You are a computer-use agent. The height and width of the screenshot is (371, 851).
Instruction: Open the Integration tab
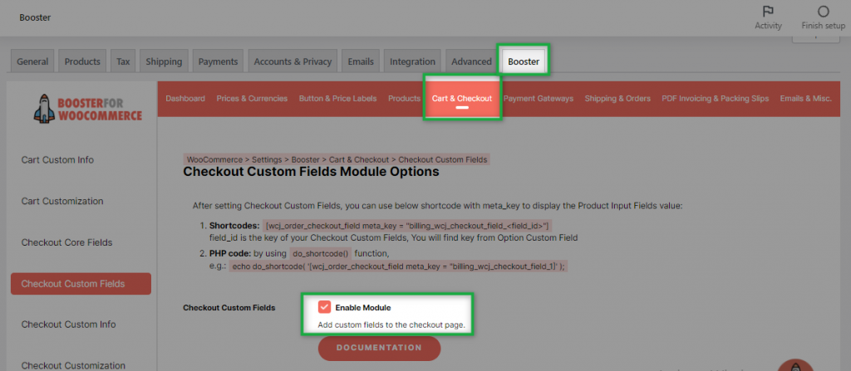[412, 61]
